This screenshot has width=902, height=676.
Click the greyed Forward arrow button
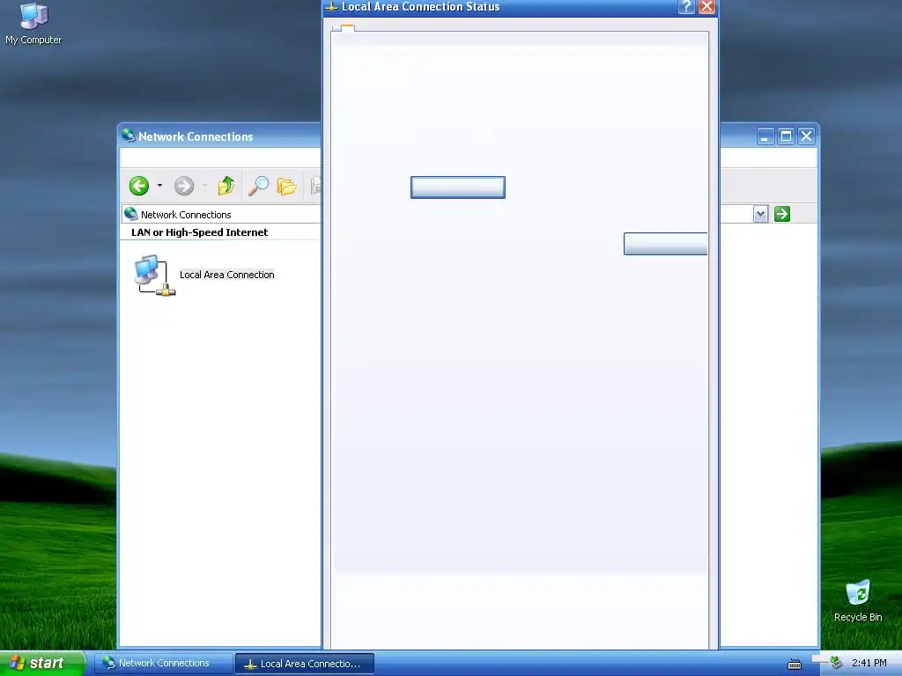pyautogui.click(x=184, y=186)
